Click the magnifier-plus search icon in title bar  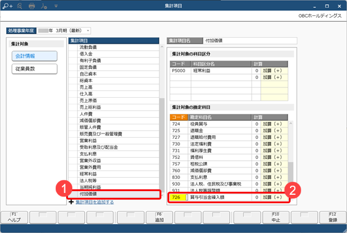(7, 6)
